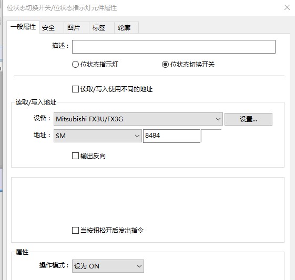295x280 pixels.
Task: Click the address field containing 8484
Action: pyautogui.click(x=171, y=136)
